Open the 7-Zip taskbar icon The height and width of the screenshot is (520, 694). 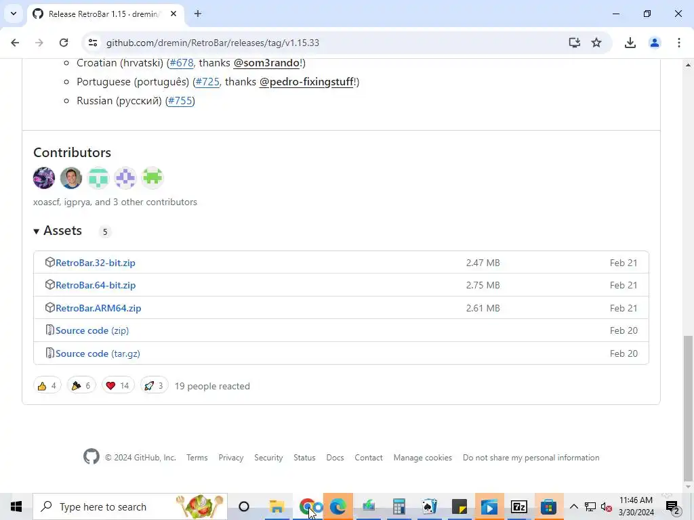point(518,506)
